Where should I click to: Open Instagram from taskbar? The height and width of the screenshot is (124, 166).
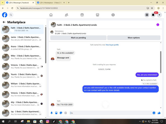[47, 121]
